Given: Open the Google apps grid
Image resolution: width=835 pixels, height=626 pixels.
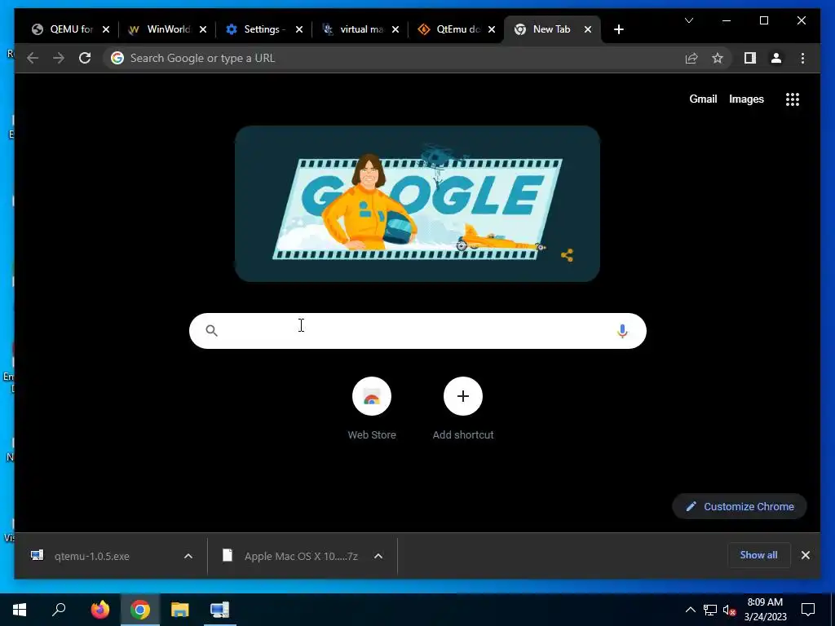Looking at the screenshot, I should pyautogui.click(x=793, y=99).
